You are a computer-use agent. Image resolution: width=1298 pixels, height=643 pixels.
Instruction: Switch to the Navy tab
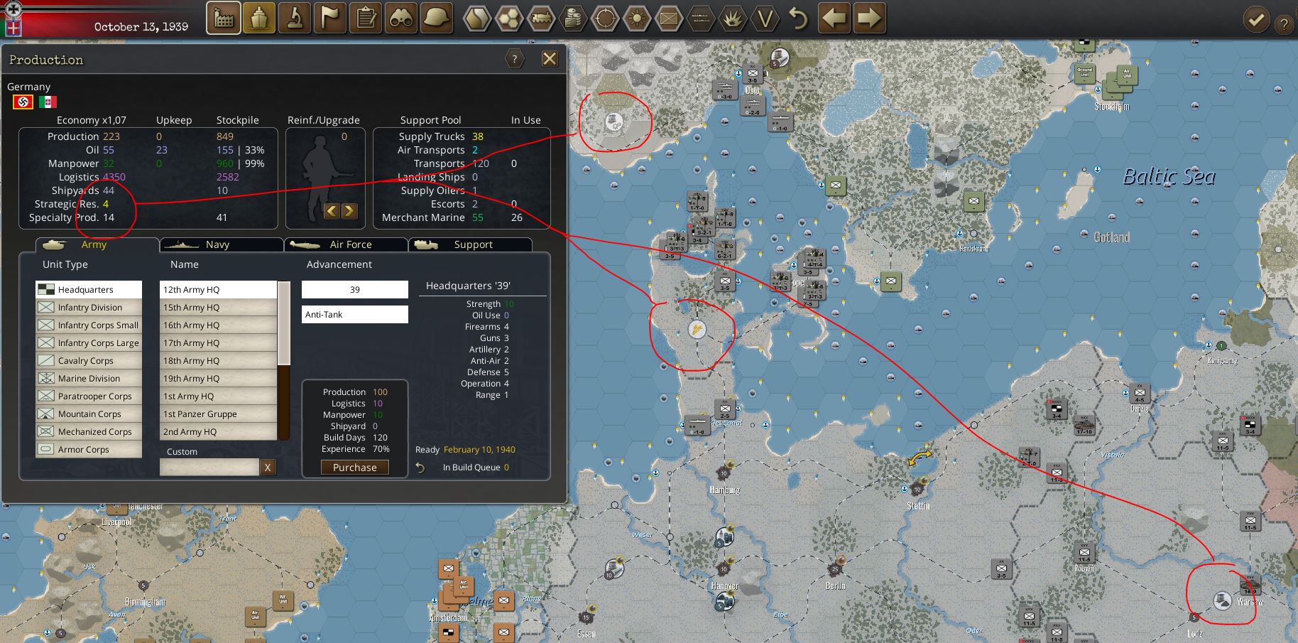tap(221, 244)
